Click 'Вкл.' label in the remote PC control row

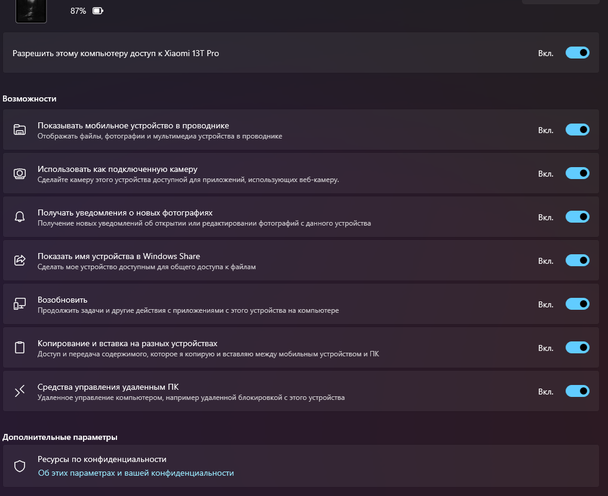point(545,392)
